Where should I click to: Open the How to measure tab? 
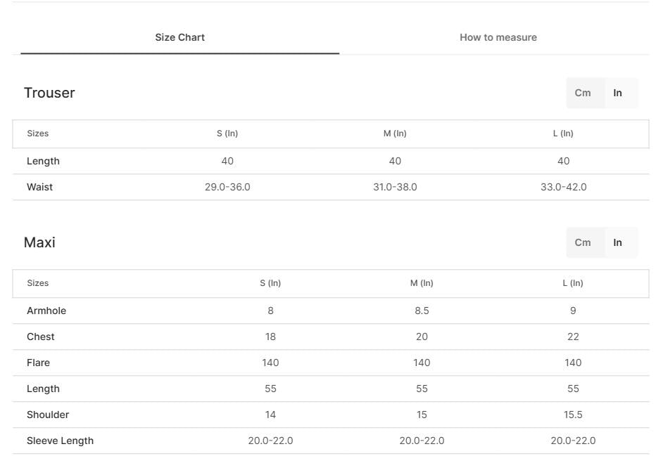tap(498, 37)
